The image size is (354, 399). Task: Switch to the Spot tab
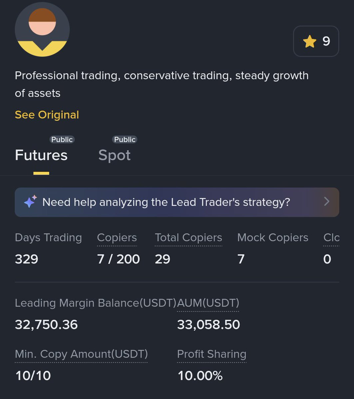(x=115, y=155)
